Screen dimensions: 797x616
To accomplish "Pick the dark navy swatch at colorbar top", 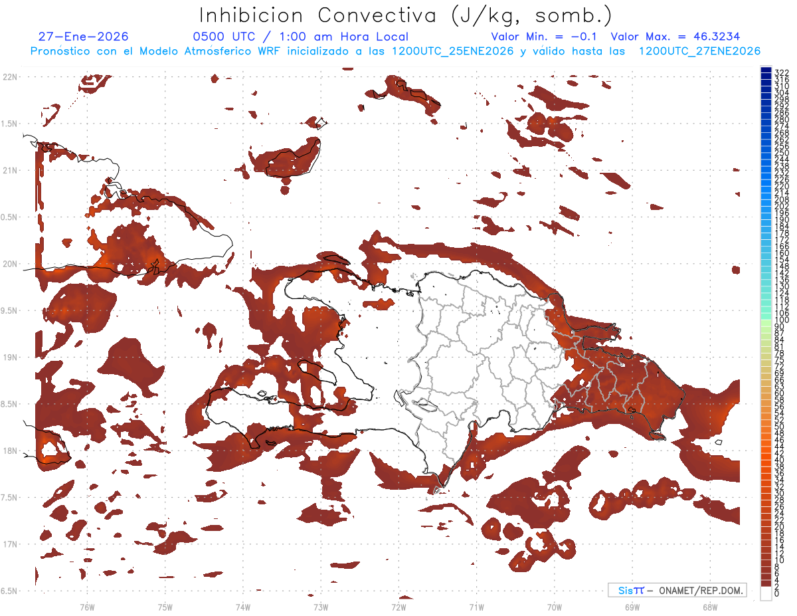I will coord(766,70).
